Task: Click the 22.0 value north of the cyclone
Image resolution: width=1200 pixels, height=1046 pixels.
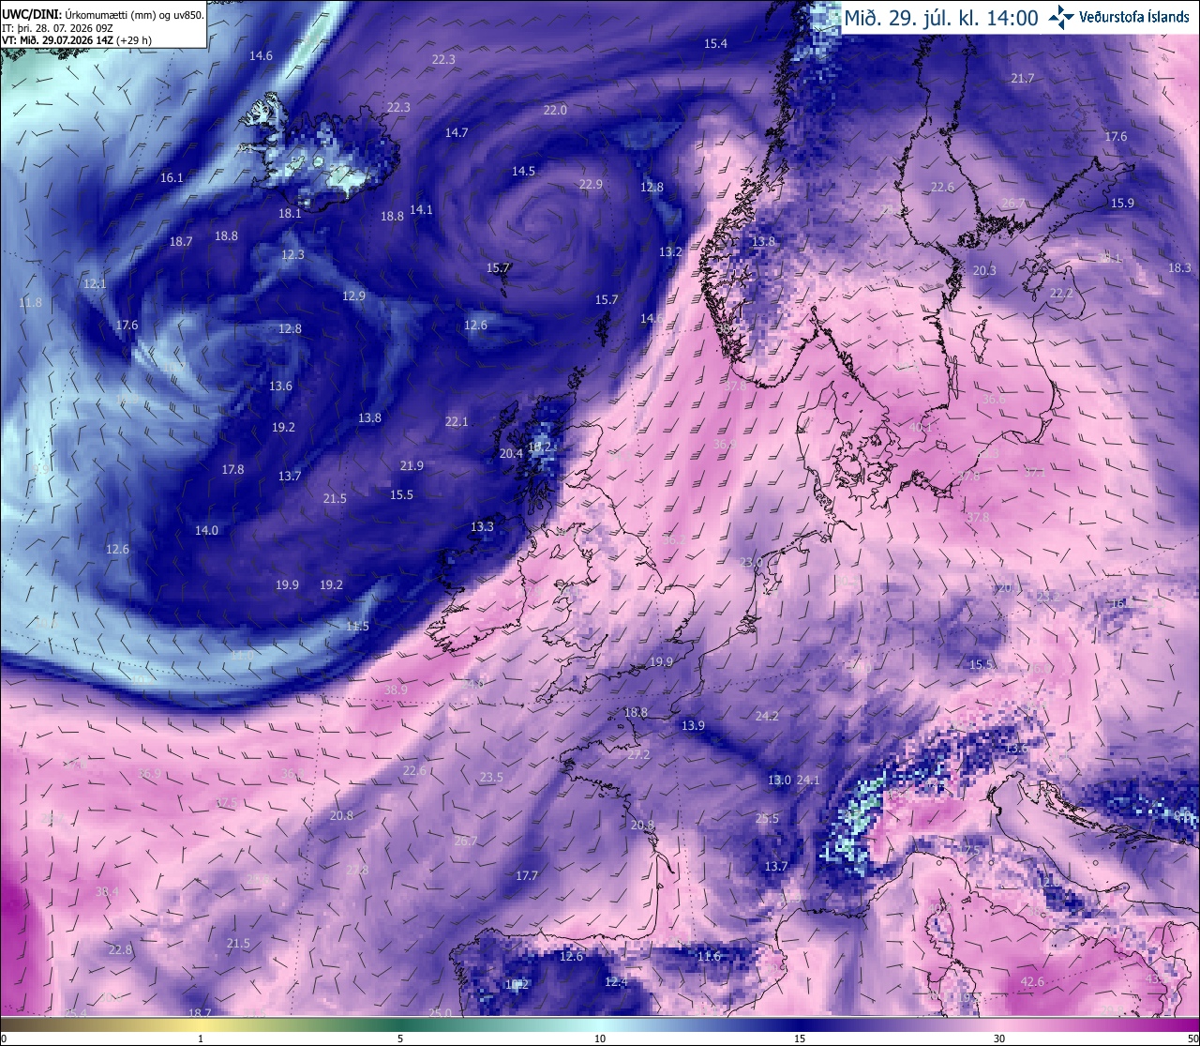Action: coord(555,110)
